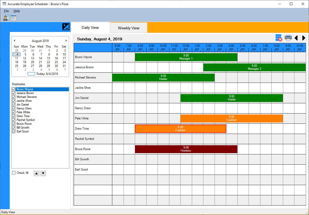Open the Help menu

coord(17,11)
